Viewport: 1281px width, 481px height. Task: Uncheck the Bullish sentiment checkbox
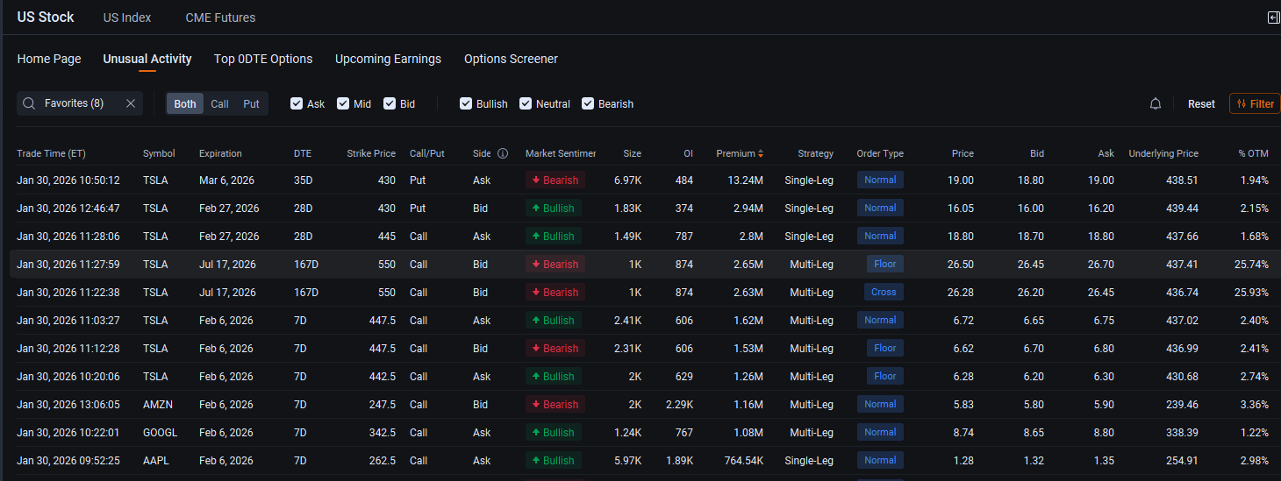(x=466, y=103)
